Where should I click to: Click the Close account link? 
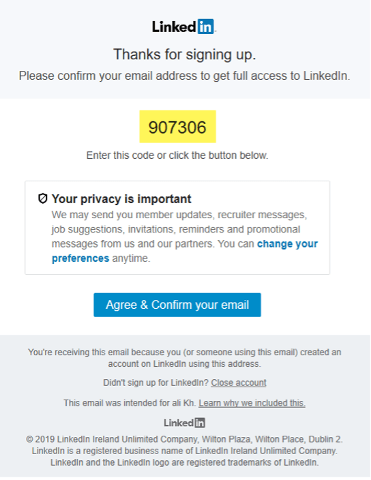239,382
